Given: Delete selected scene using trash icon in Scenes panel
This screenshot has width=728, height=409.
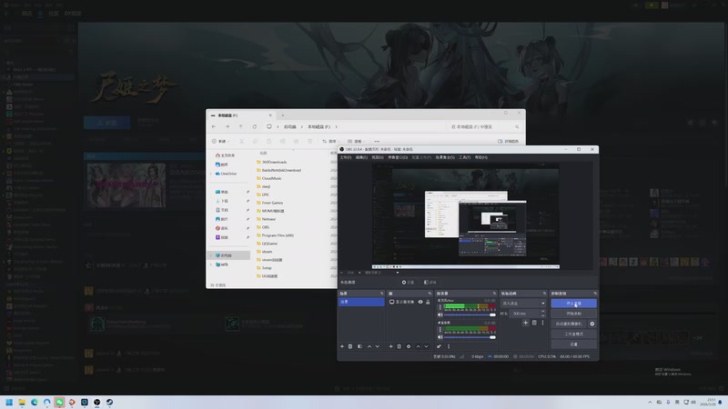Looking at the screenshot, I should point(350,346).
